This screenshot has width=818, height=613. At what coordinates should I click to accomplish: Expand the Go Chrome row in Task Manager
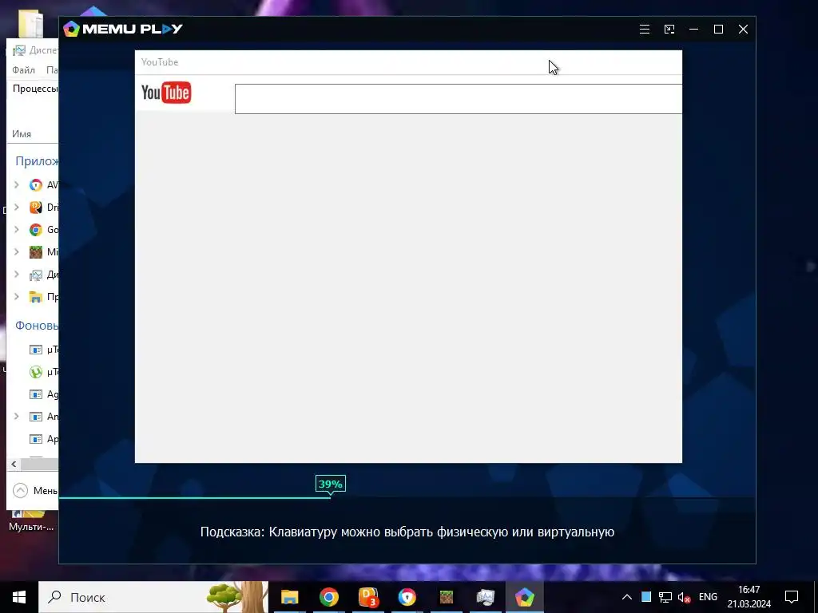[x=17, y=229]
